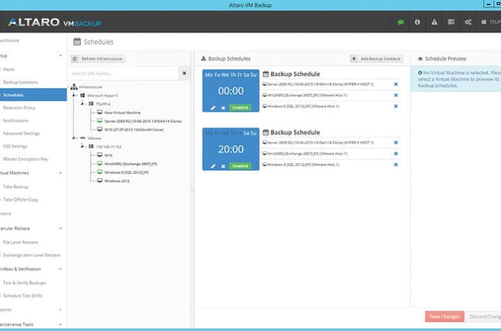This screenshot has height=331, width=501.
Task: Collapse the TSUPP-4 host node
Action: click(82, 103)
